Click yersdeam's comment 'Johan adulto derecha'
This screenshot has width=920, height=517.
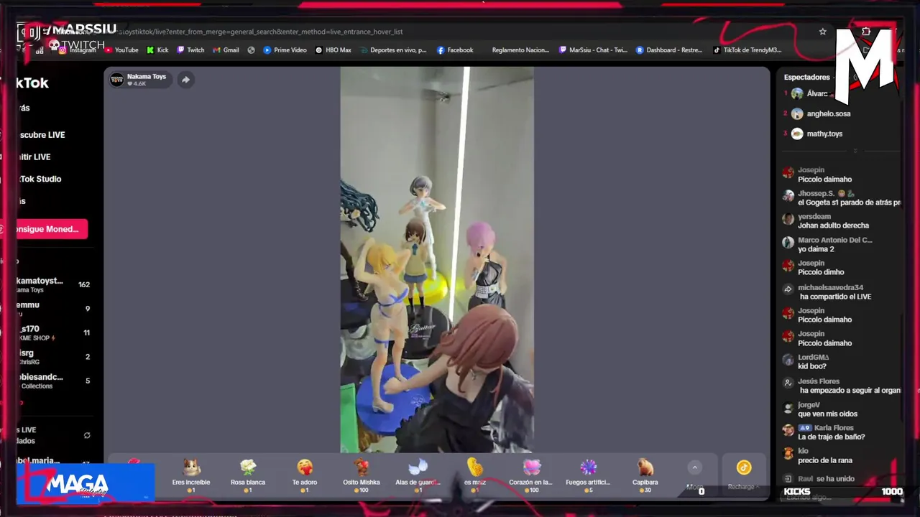coord(827,221)
